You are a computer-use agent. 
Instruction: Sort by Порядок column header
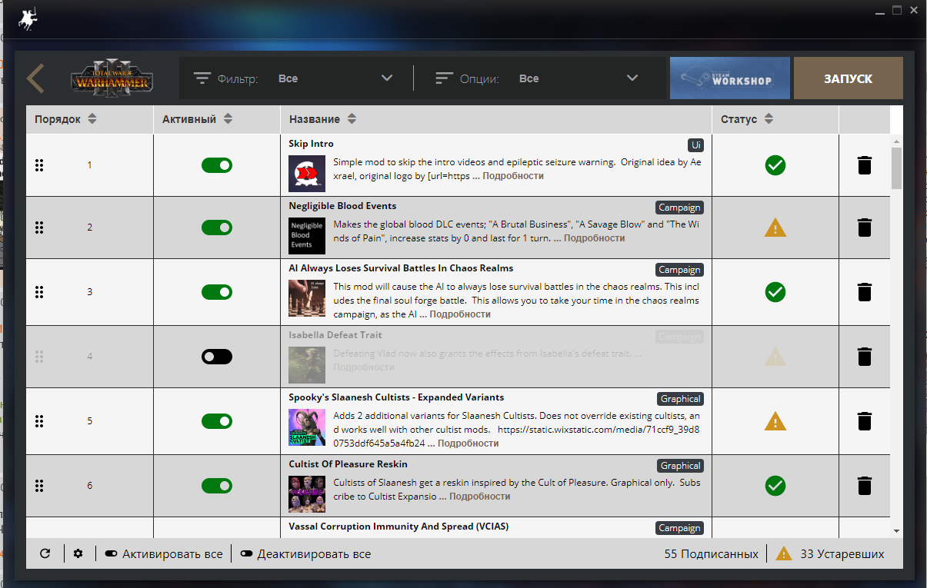pyautogui.click(x=65, y=119)
